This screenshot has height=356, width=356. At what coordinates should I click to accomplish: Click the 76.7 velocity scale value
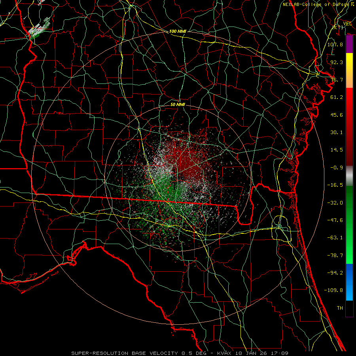[337, 80]
